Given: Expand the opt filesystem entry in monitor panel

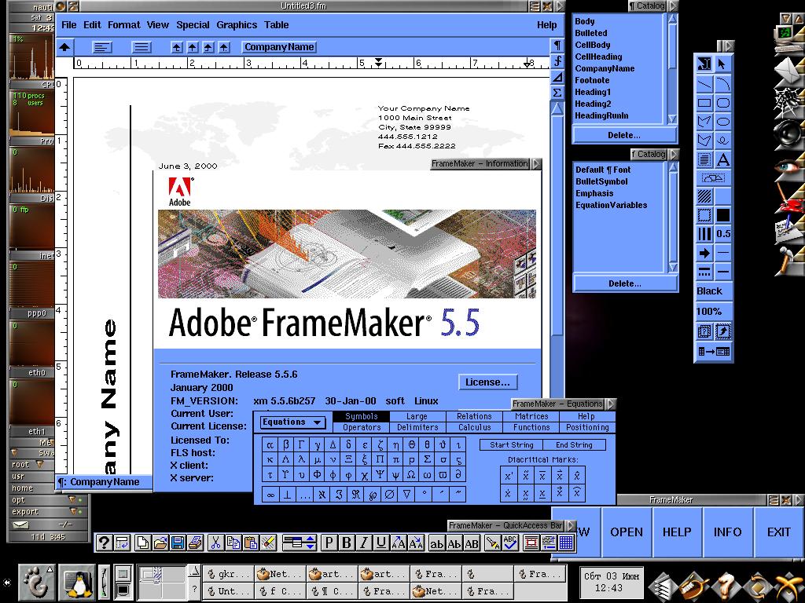Looking at the screenshot, I should pos(72,500).
